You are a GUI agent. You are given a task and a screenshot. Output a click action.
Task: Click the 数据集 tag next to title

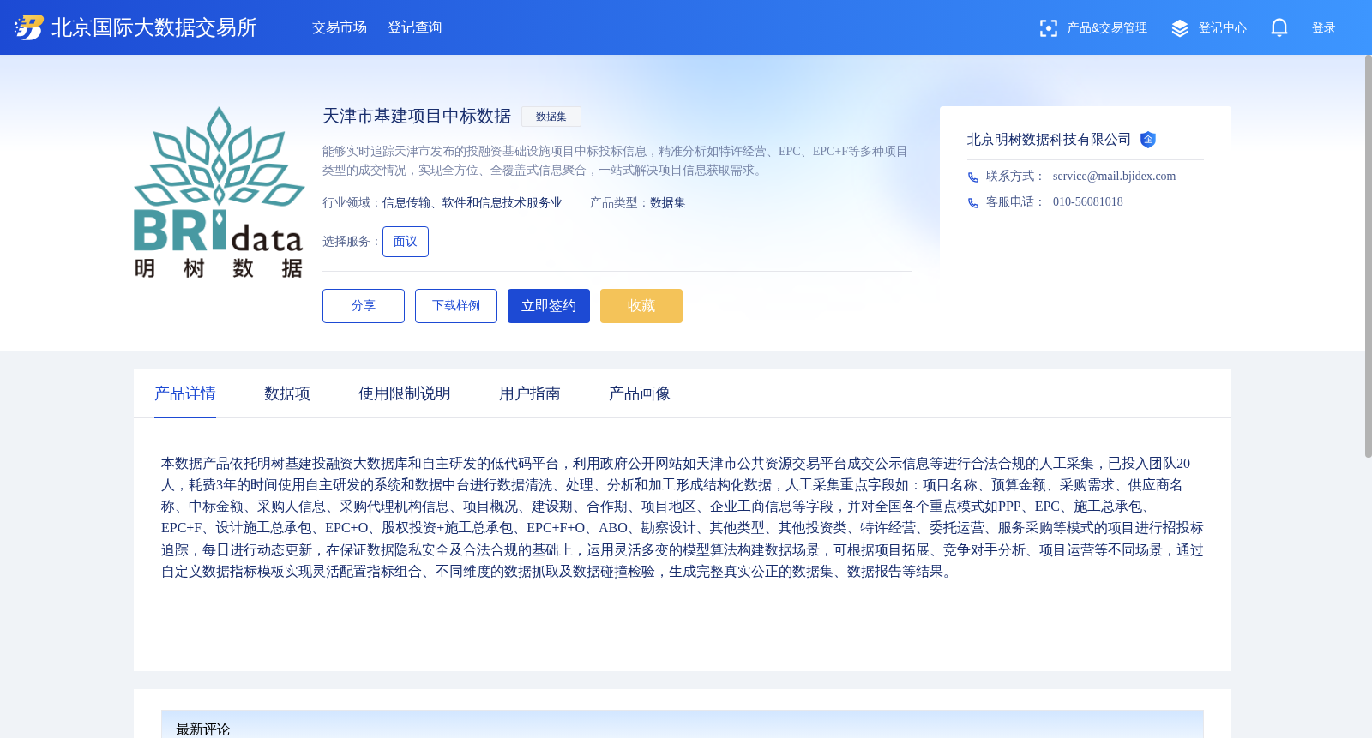551,117
